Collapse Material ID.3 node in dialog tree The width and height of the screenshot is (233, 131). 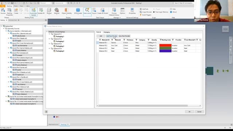[50, 44]
